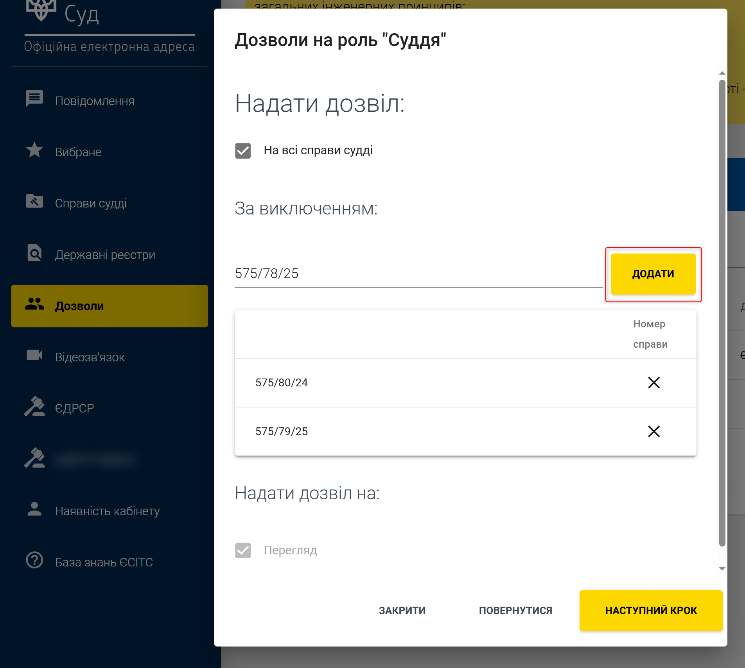Toggle the Перегляд checkbox
Screen dimensions: 745x668
pyautogui.click(x=243, y=550)
